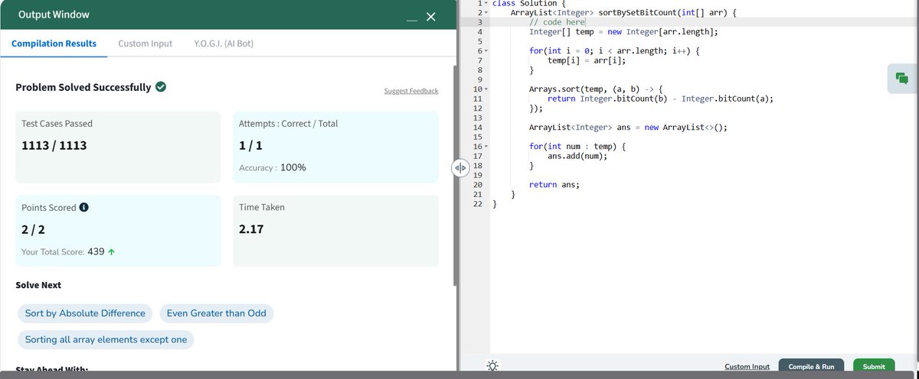
Task: Click the panel splitter arrows handle
Action: pyautogui.click(x=460, y=168)
